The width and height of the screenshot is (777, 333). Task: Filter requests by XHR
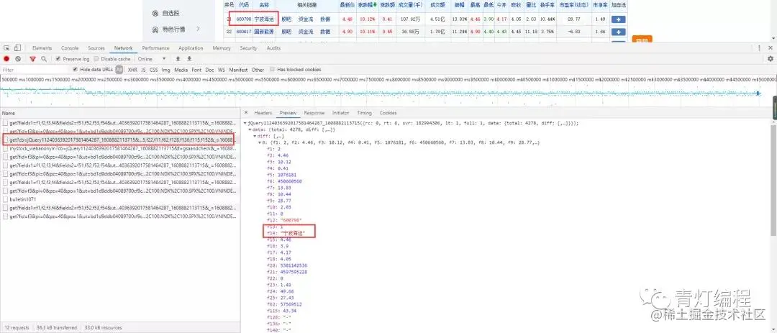(132, 70)
